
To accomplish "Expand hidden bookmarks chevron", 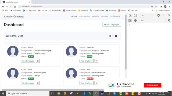I will pyautogui.click(x=152, y=11).
